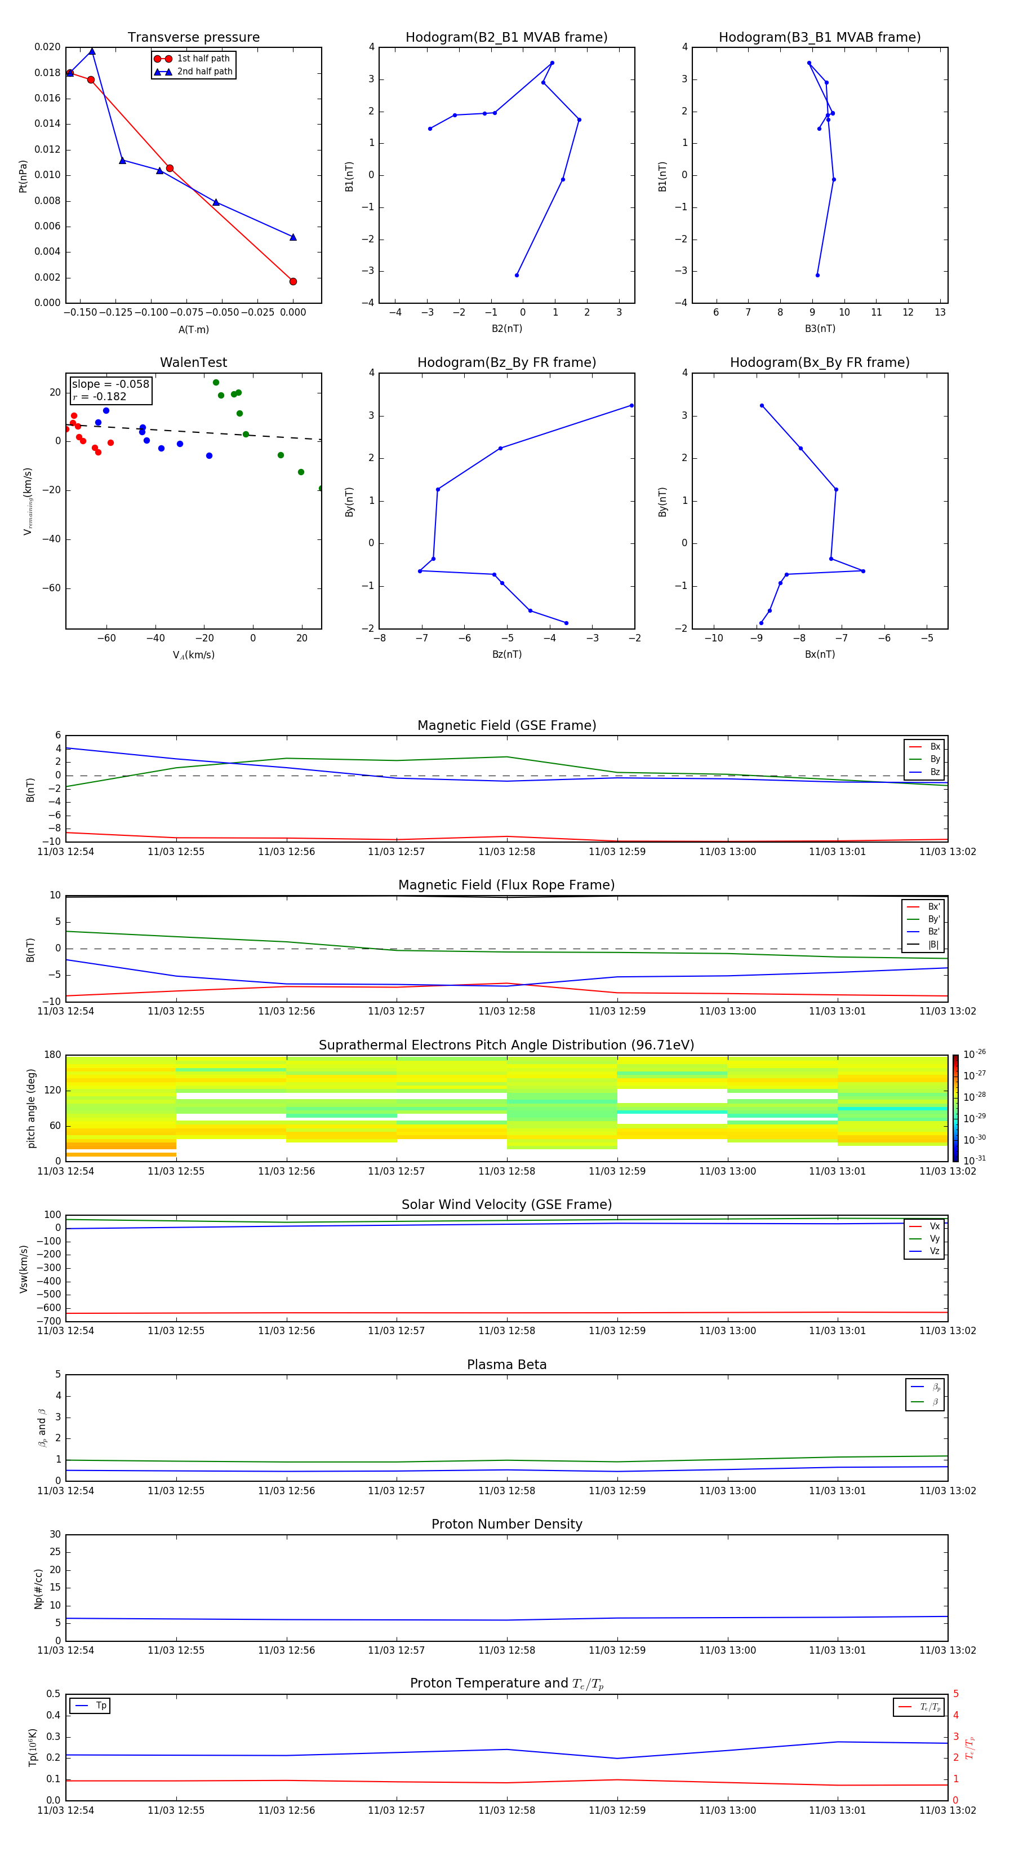Image resolution: width=1014 pixels, height=1860 pixels.
Task: Click "Bx'" in Flux Rope frame legend
Action: click(934, 907)
